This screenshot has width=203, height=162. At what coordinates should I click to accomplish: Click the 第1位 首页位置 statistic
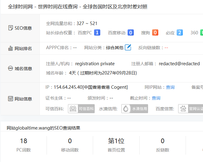116,145
